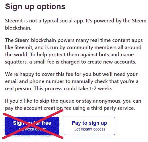Click the phrase real person
Image resolution: width=148 pixels, height=142 pixels.
tap(19, 89)
